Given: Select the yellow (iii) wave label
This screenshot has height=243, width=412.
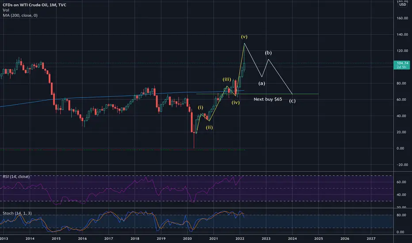Looking at the screenshot, I should point(227,80).
